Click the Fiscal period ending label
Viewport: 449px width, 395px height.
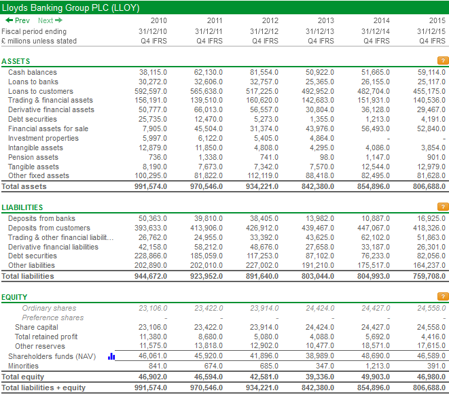[34, 31]
